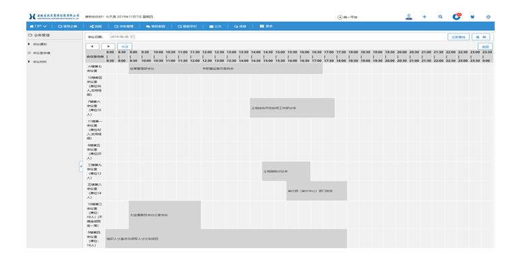Screen dimensions: 521x261
Task: Click the power logout icon
Action: (x=488, y=17)
